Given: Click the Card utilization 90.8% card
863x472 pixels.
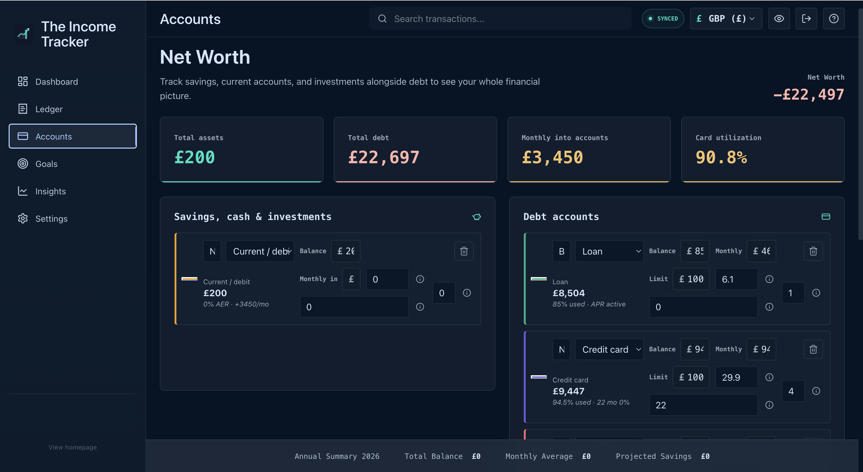Looking at the screenshot, I should click(763, 150).
